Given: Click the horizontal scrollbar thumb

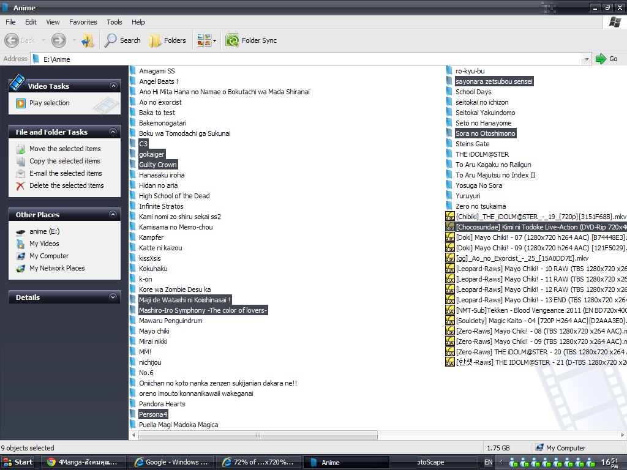Looking at the screenshot, I should [258, 435].
